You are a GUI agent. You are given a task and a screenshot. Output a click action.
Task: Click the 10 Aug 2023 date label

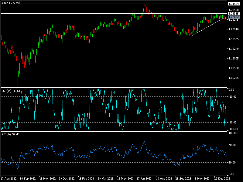click(164, 178)
